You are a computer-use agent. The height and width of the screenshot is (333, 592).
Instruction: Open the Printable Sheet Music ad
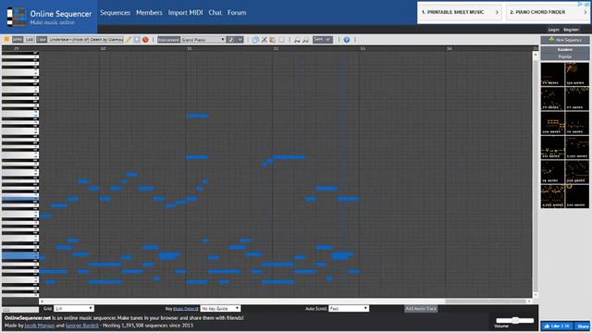tap(460, 12)
